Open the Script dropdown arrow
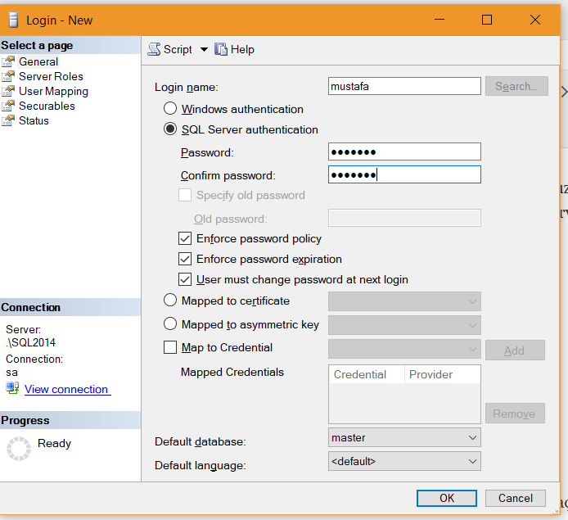This screenshot has width=568, height=520. coord(205,49)
